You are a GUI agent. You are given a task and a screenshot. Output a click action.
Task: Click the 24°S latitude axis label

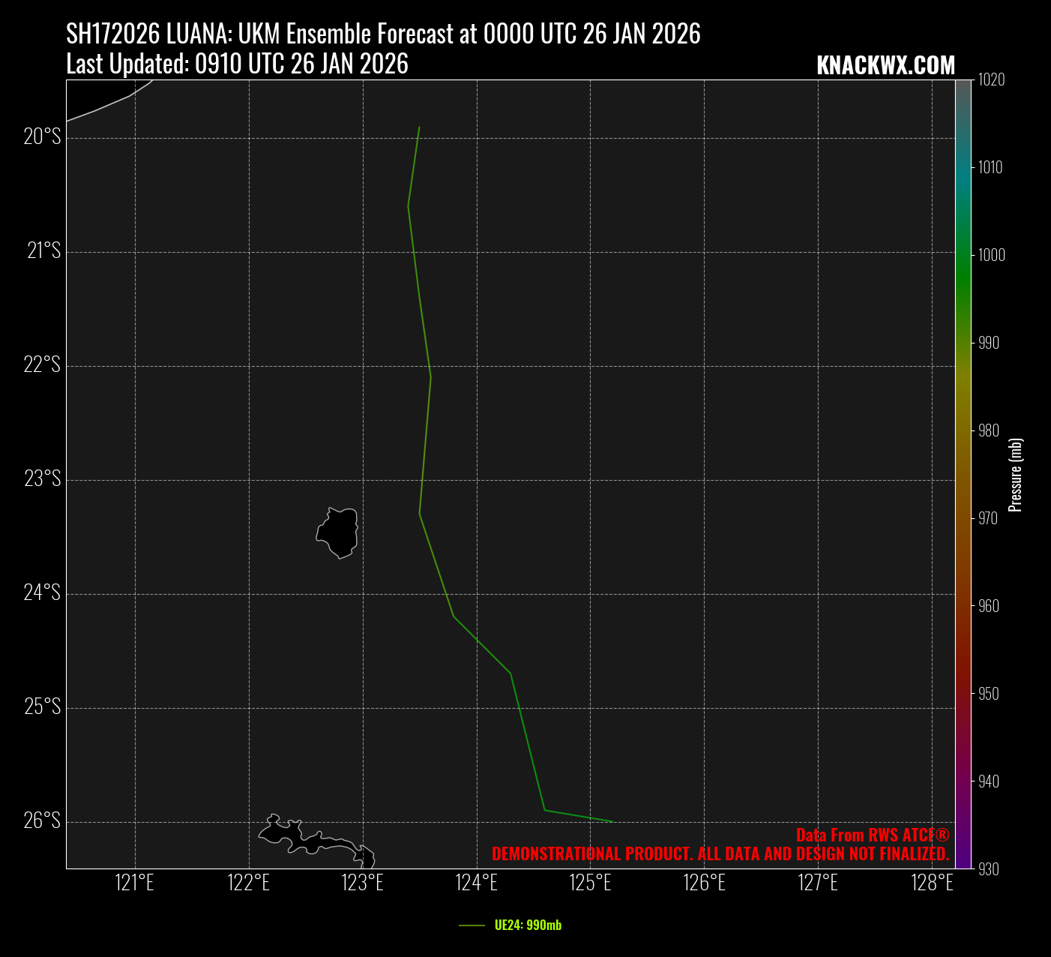coord(42,593)
